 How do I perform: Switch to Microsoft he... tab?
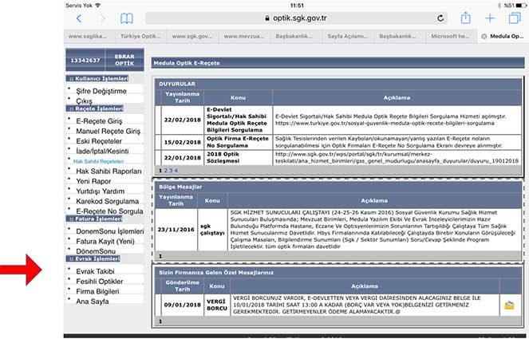click(x=450, y=36)
